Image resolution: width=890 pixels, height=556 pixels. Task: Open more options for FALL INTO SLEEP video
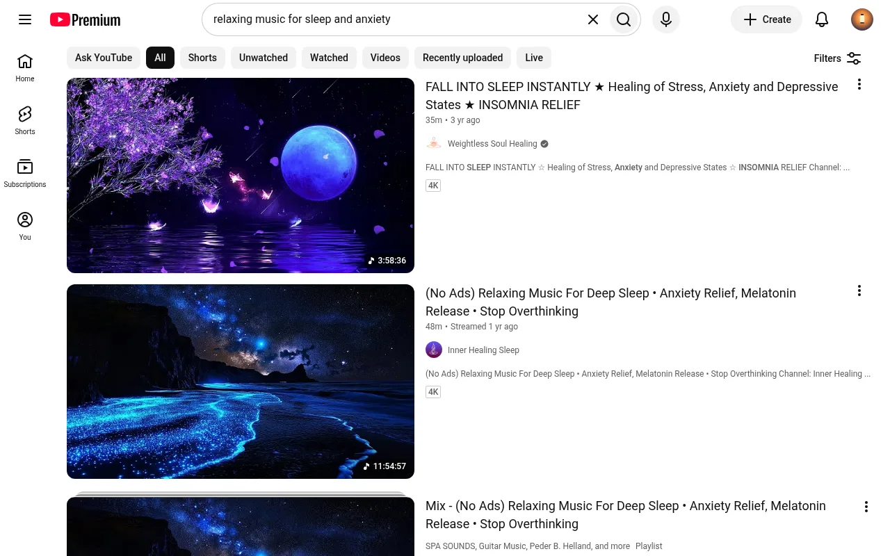[859, 84]
